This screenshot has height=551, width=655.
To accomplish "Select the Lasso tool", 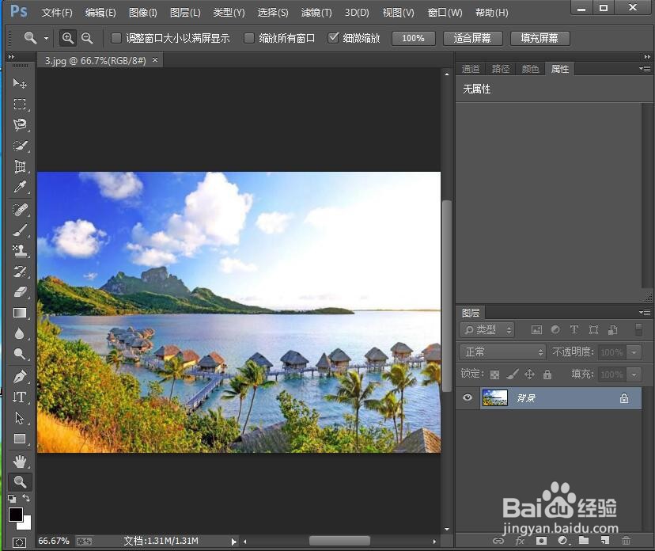I will 20,124.
